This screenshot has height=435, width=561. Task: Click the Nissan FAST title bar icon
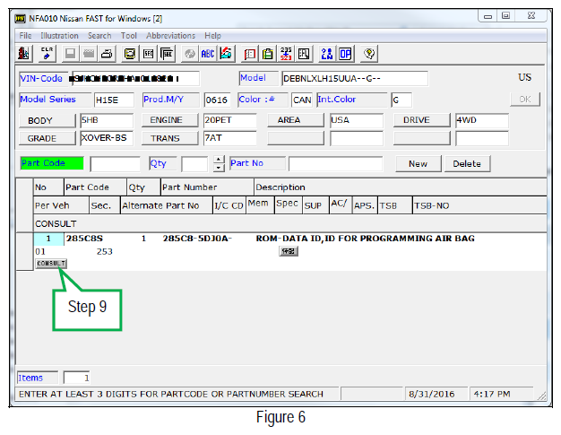click(20, 19)
